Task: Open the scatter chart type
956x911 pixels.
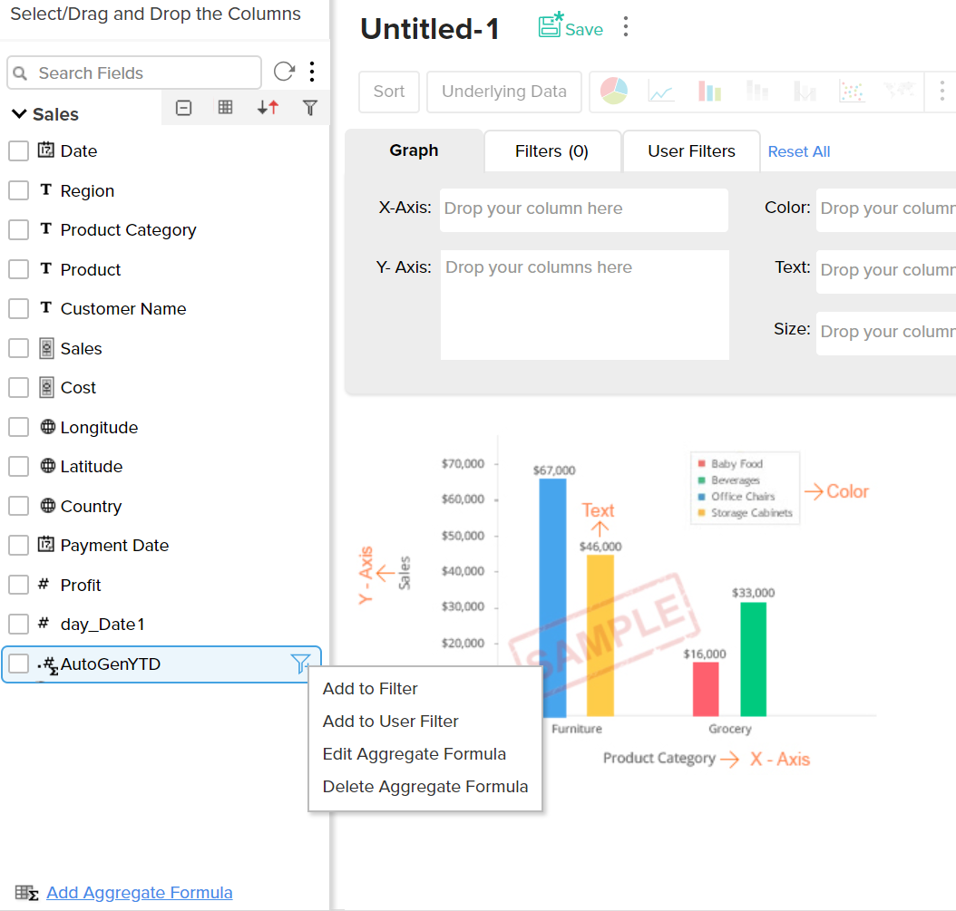Action: (852, 91)
